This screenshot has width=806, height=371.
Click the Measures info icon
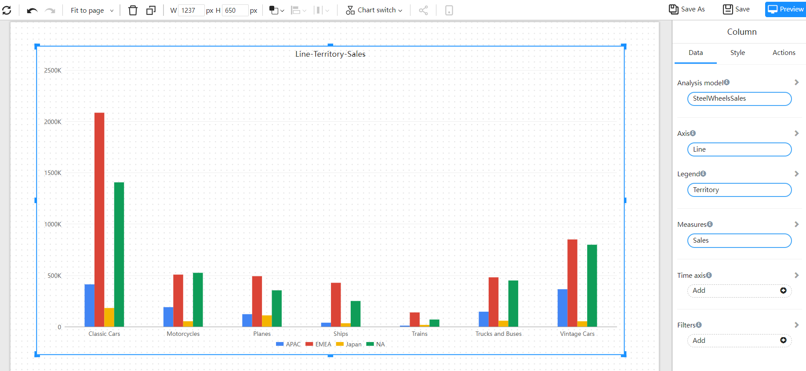710,224
